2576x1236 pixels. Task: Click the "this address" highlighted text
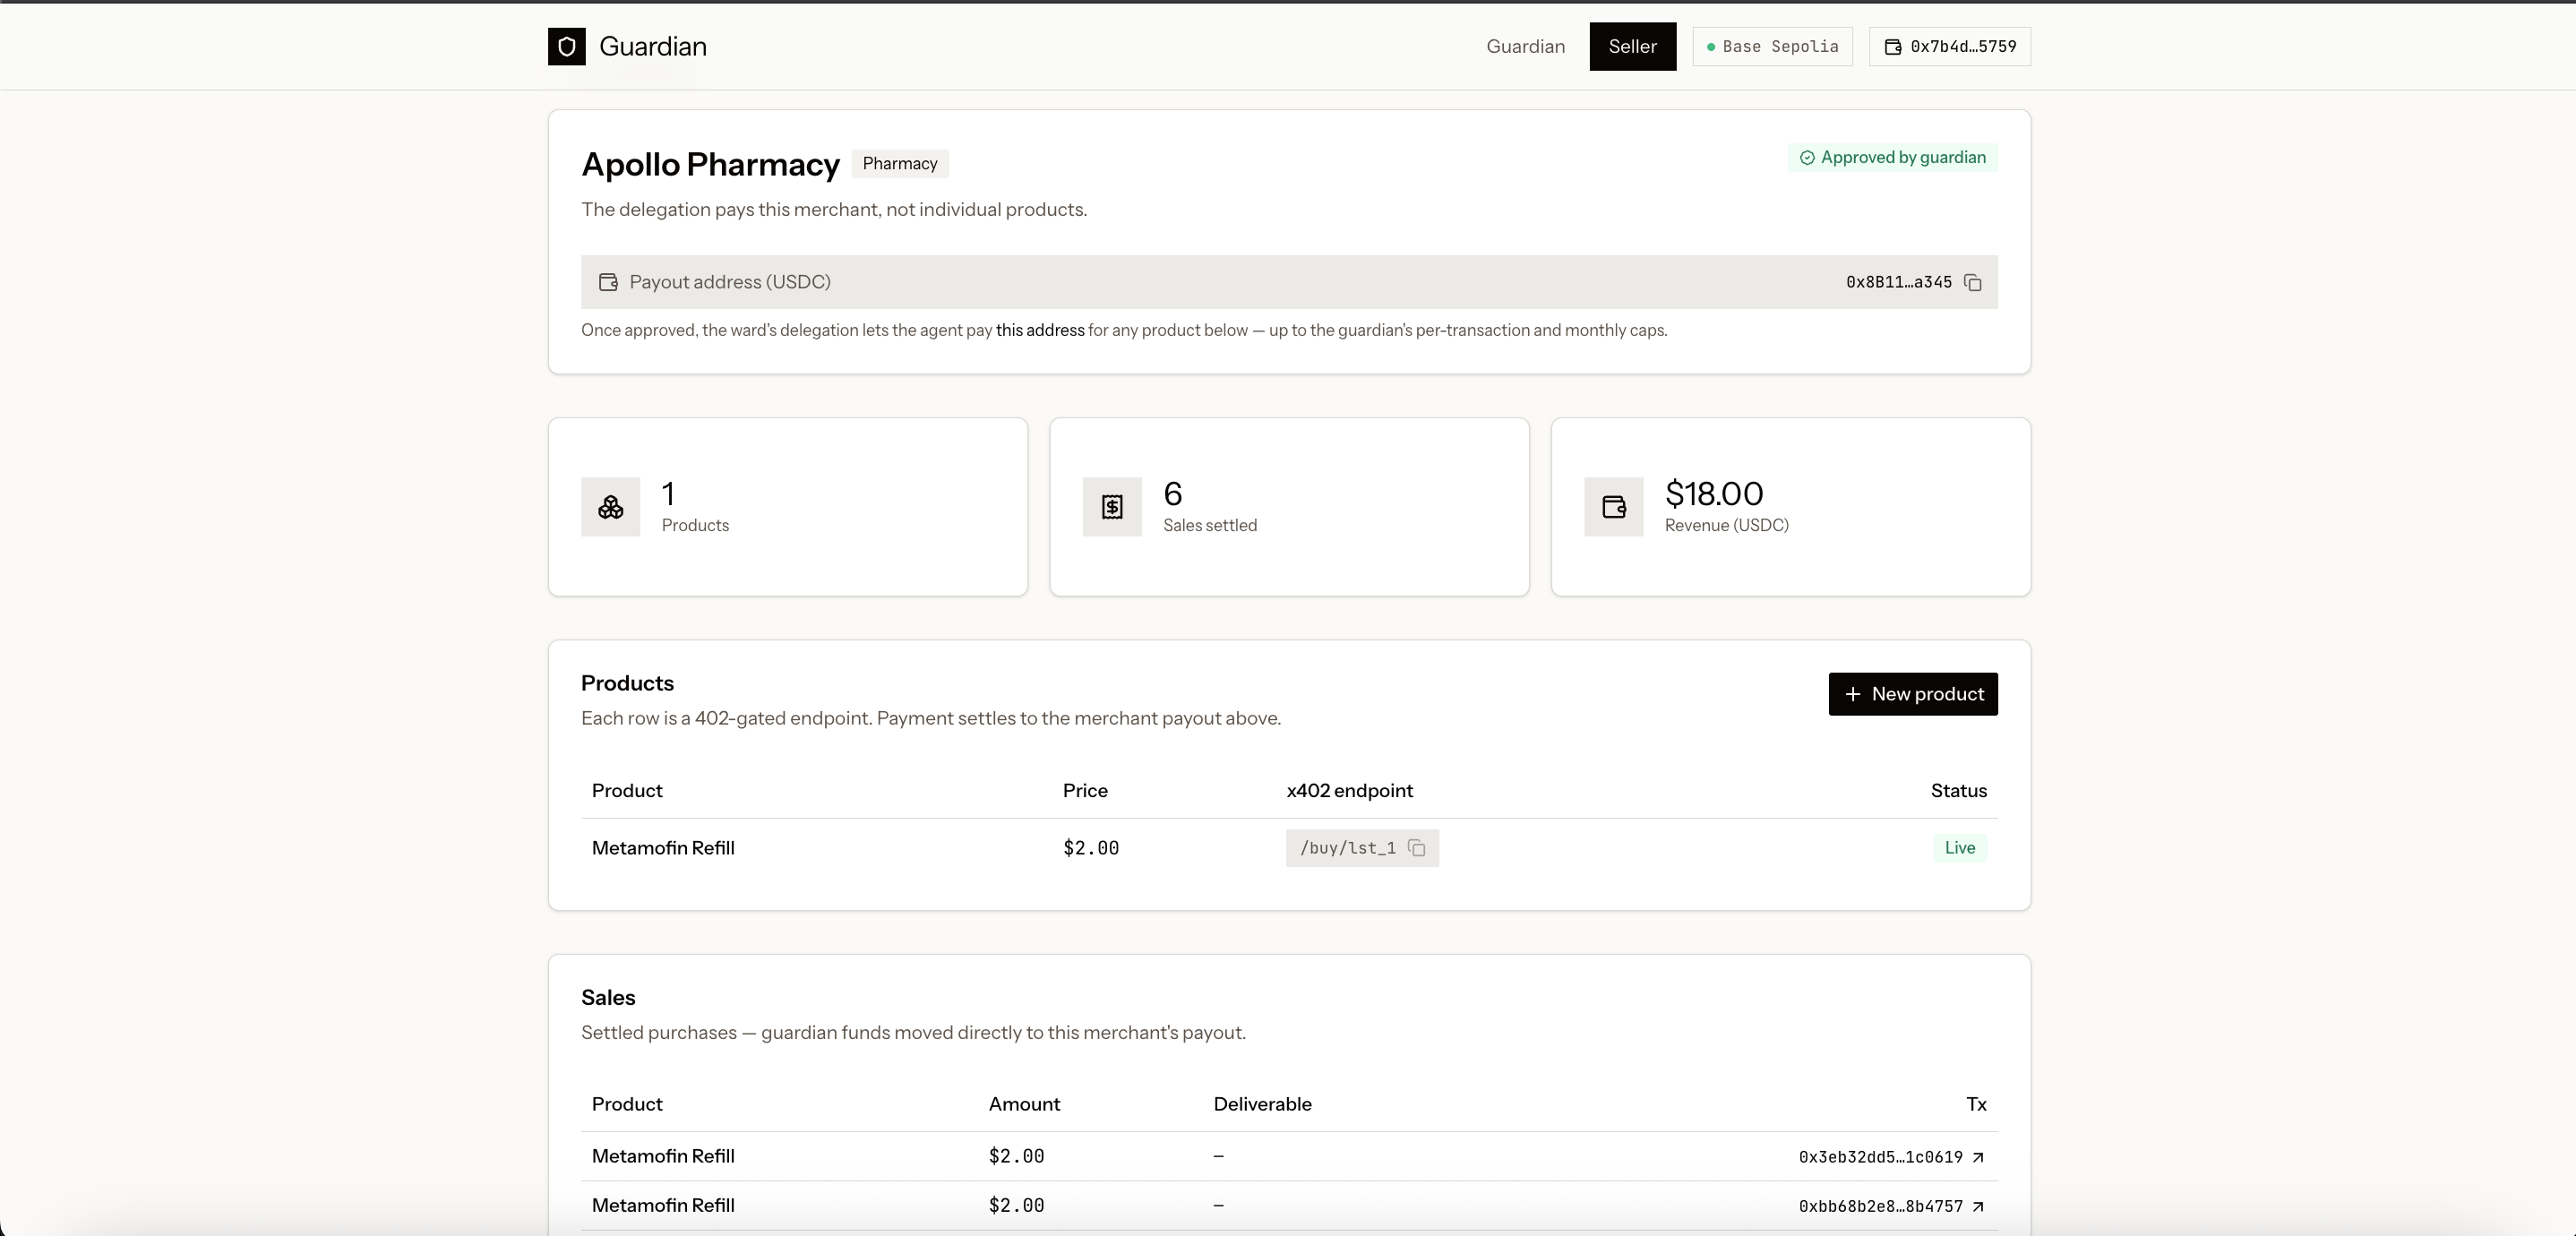point(1039,330)
